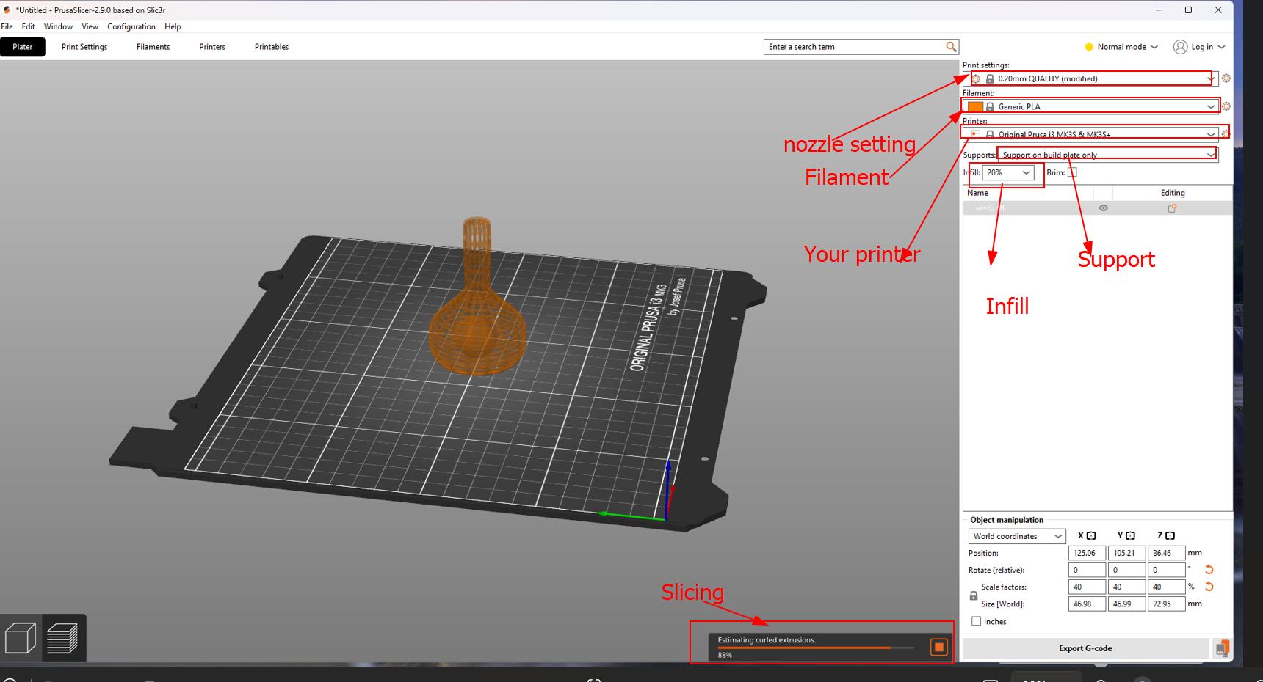Screen dimensions: 1263x682
Task: Select the vase2 object row
Action: click(1098, 208)
